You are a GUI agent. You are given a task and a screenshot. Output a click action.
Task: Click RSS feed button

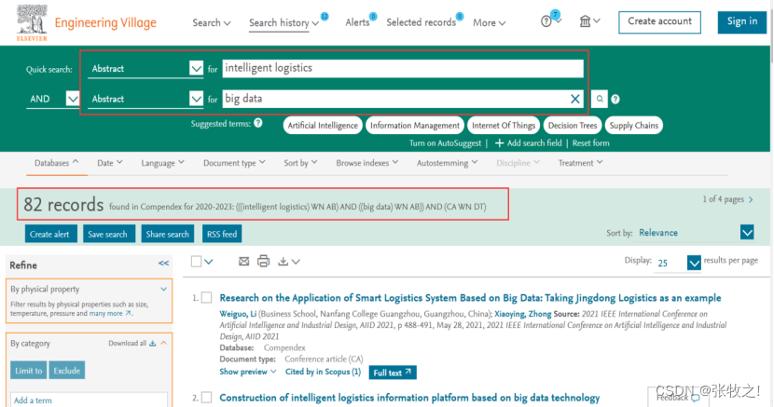[222, 234]
